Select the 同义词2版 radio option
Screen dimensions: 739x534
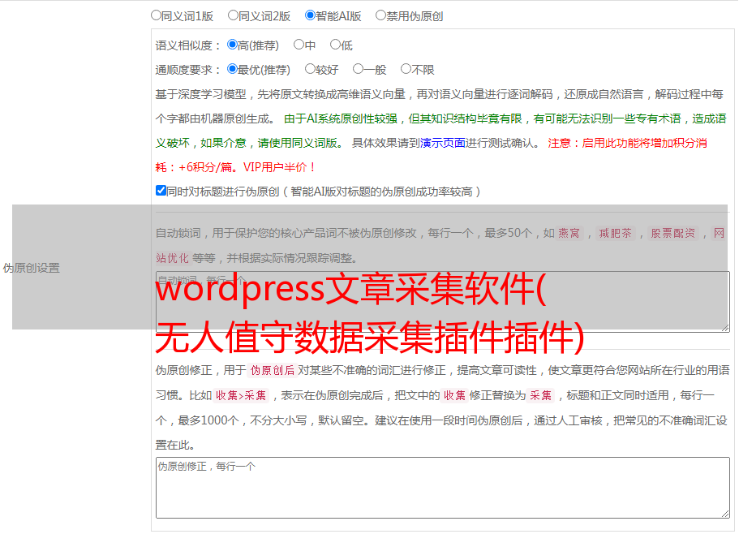pyautogui.click(x=233, y=15)
